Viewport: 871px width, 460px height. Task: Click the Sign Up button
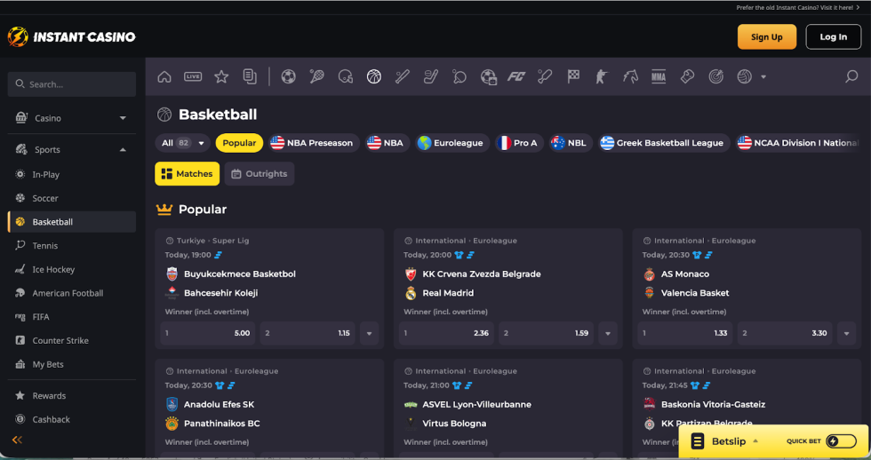[766, 37]
